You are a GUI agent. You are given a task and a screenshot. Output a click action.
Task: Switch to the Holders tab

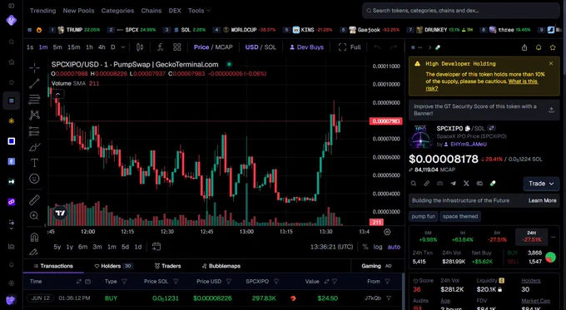click(x=113, y=266)
